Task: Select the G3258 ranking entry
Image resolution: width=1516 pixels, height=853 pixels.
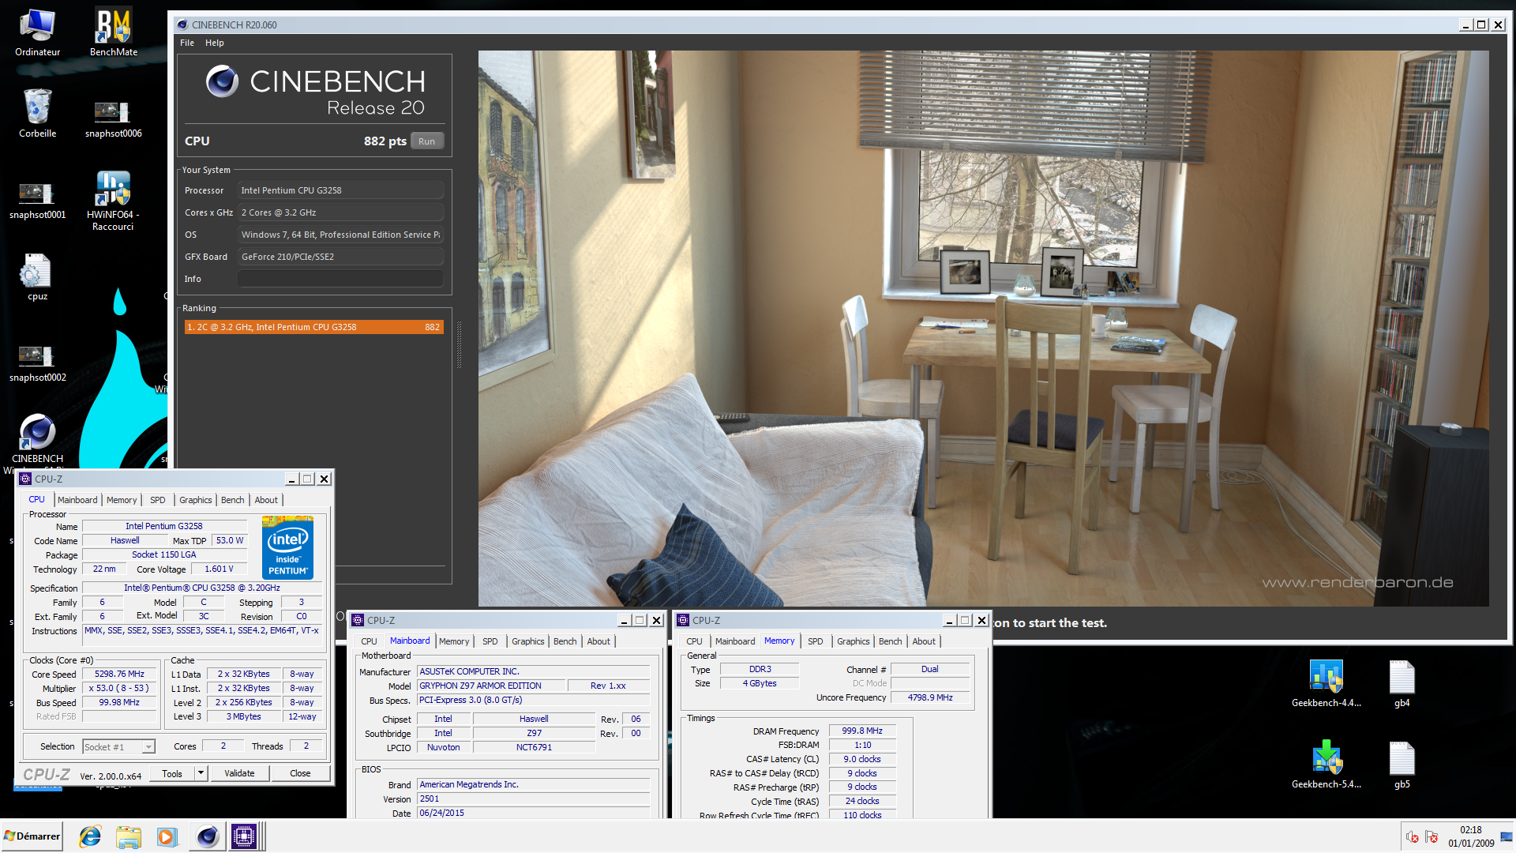Action: pos(313,327)
